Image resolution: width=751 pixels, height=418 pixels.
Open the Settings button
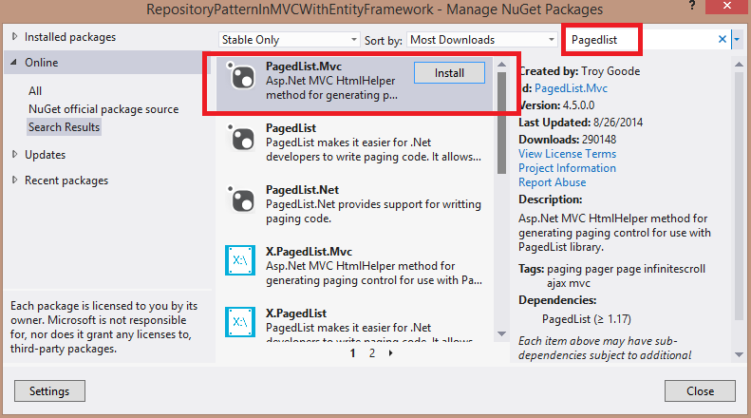point(49,391)
